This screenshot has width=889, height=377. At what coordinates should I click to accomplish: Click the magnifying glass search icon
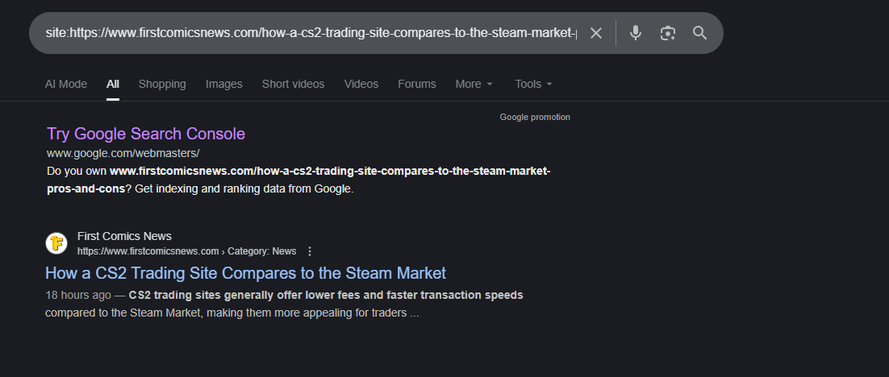coord(699,33)
